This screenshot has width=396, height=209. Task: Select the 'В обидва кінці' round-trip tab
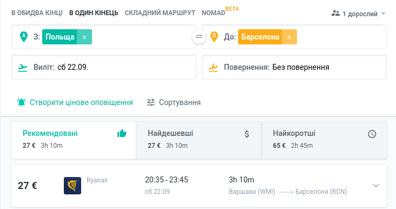coord(37,13)
